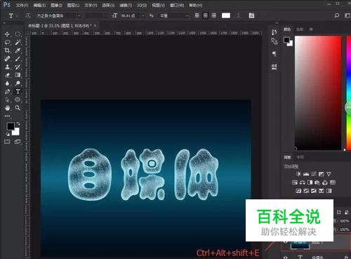Open the font family dropdown
The height and width of the screenshot is (259, 351).
click(79, 15)
